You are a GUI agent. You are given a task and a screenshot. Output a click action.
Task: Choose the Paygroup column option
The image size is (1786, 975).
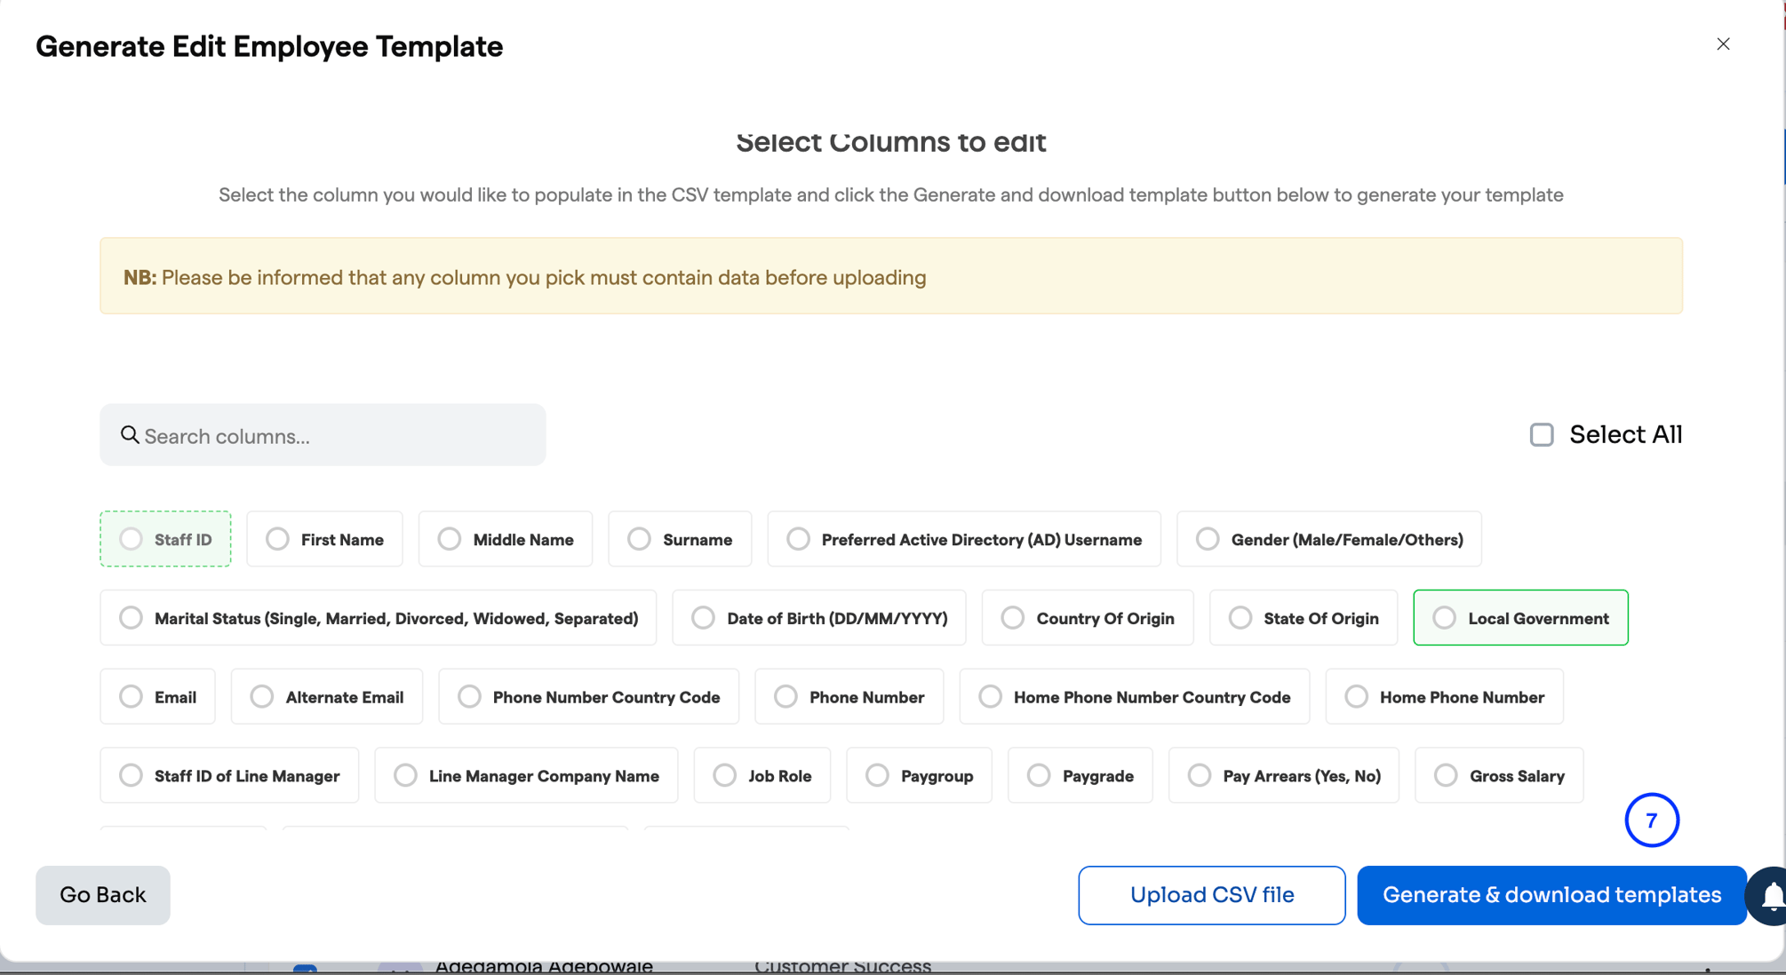919,776
